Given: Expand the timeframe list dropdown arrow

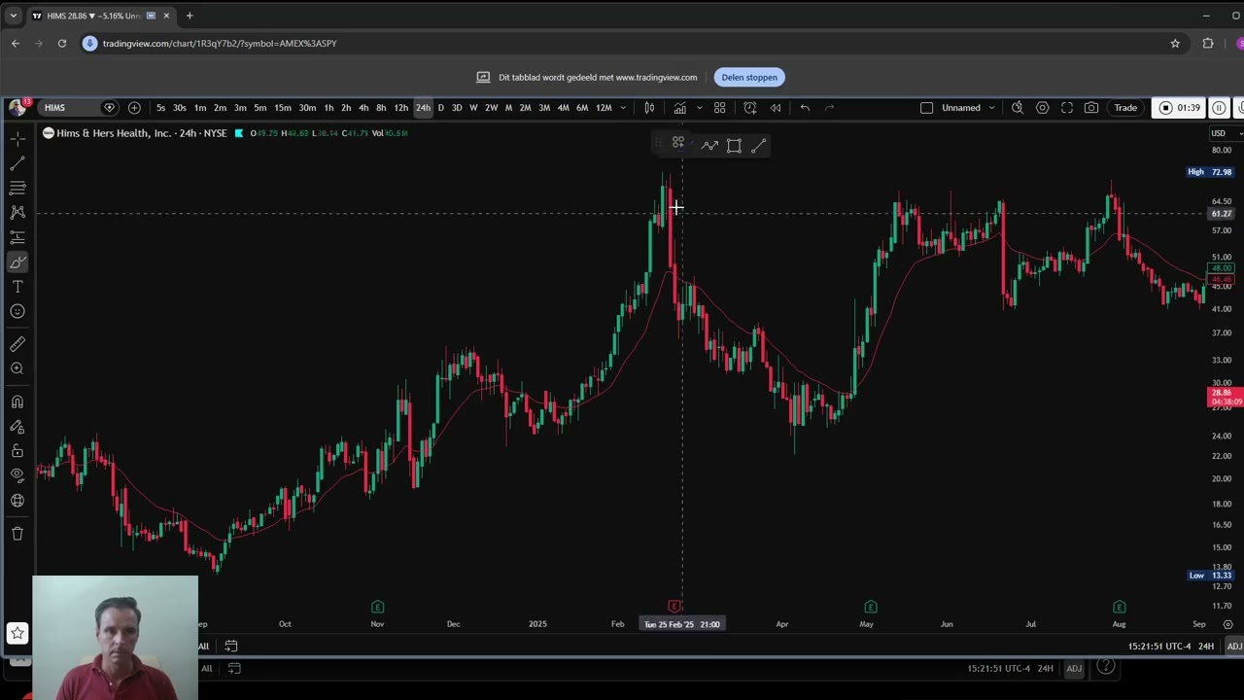Looking at the screenshot, I should [623, 108].
